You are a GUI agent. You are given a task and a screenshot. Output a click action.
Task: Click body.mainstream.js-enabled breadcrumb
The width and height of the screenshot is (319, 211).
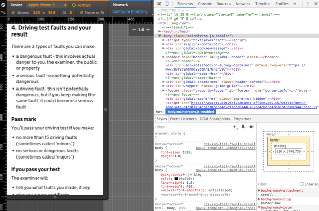[x=190, y=112]
